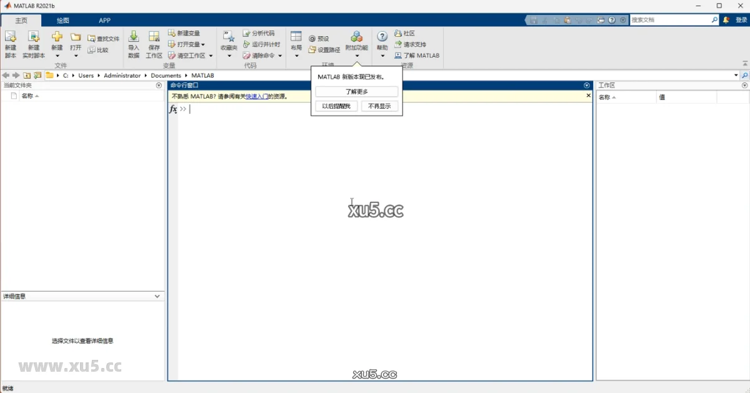
Task: Open the Find Files tool
Action: [104, 37]
